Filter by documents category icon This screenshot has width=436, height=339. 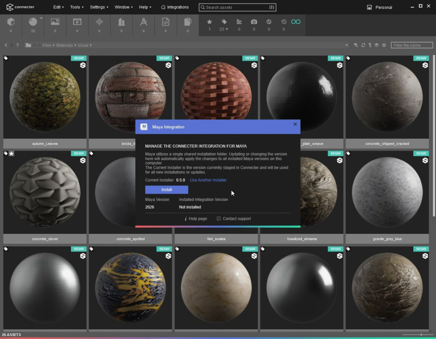point(188,22)
